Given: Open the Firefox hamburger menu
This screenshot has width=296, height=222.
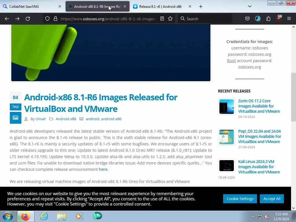Looking at the screenshot, I should pyautogui.click(x=289, y=19).
